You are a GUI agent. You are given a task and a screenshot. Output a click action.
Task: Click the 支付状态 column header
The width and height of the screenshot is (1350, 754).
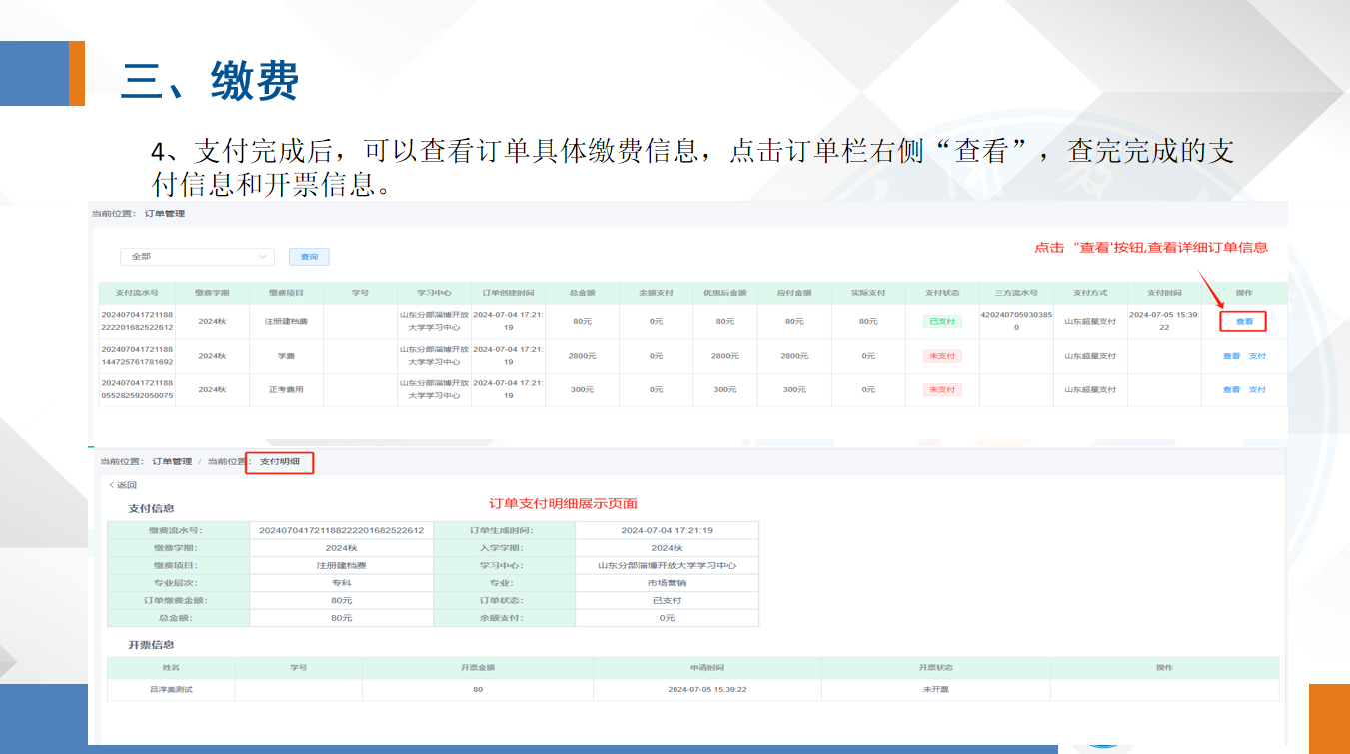coord(942,293)
